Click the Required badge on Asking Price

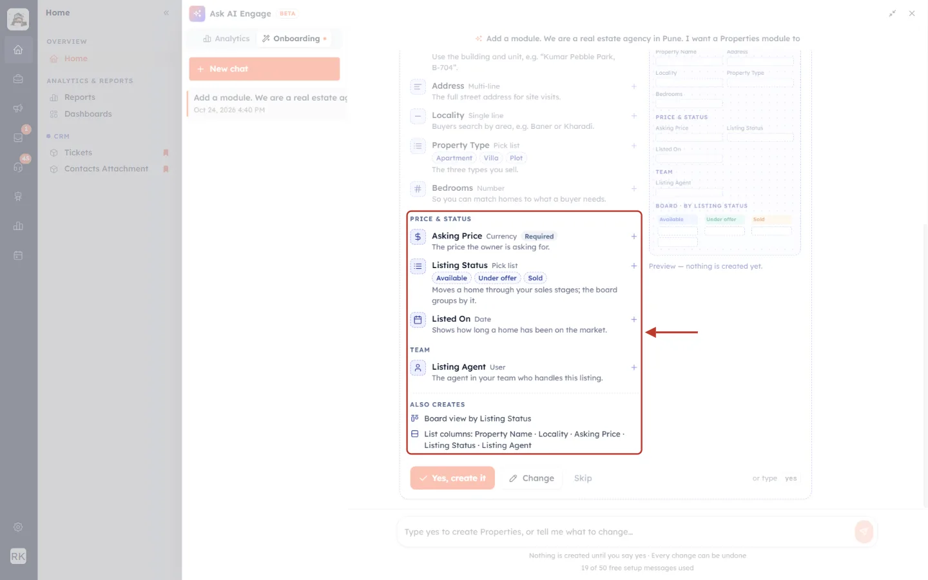point(539,237)
